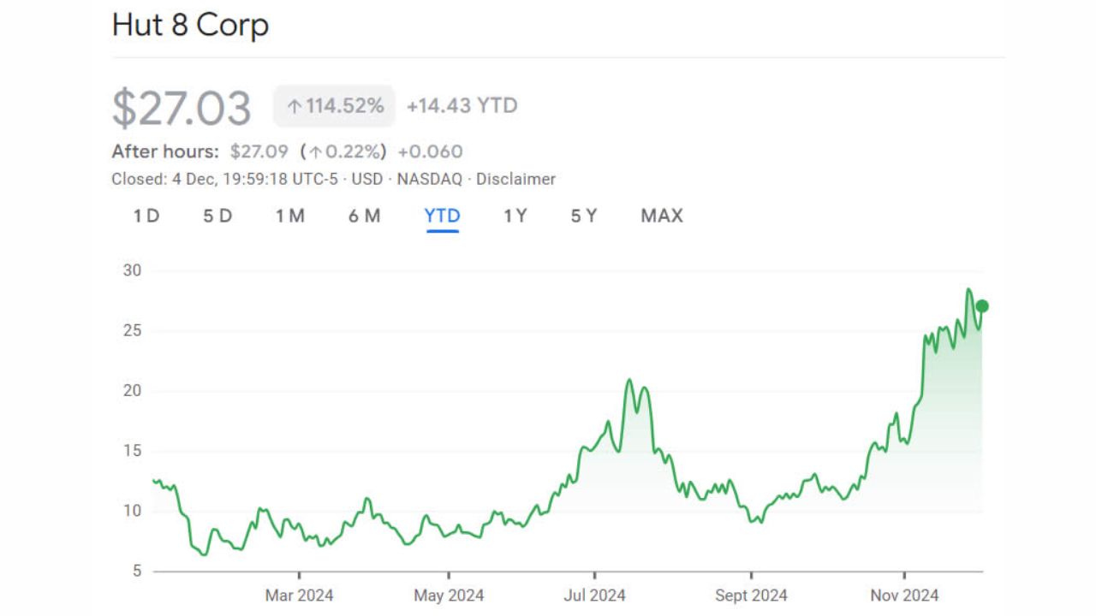The width and height of the screenshot is (1096, 616).
Task: Click the Sept 2024 axis label
Action: [x=751, y=595]
